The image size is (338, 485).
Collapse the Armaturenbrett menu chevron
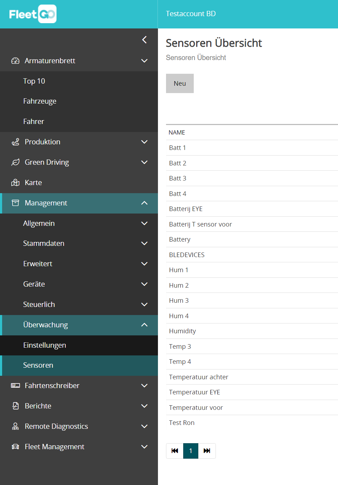pos(144,61)
